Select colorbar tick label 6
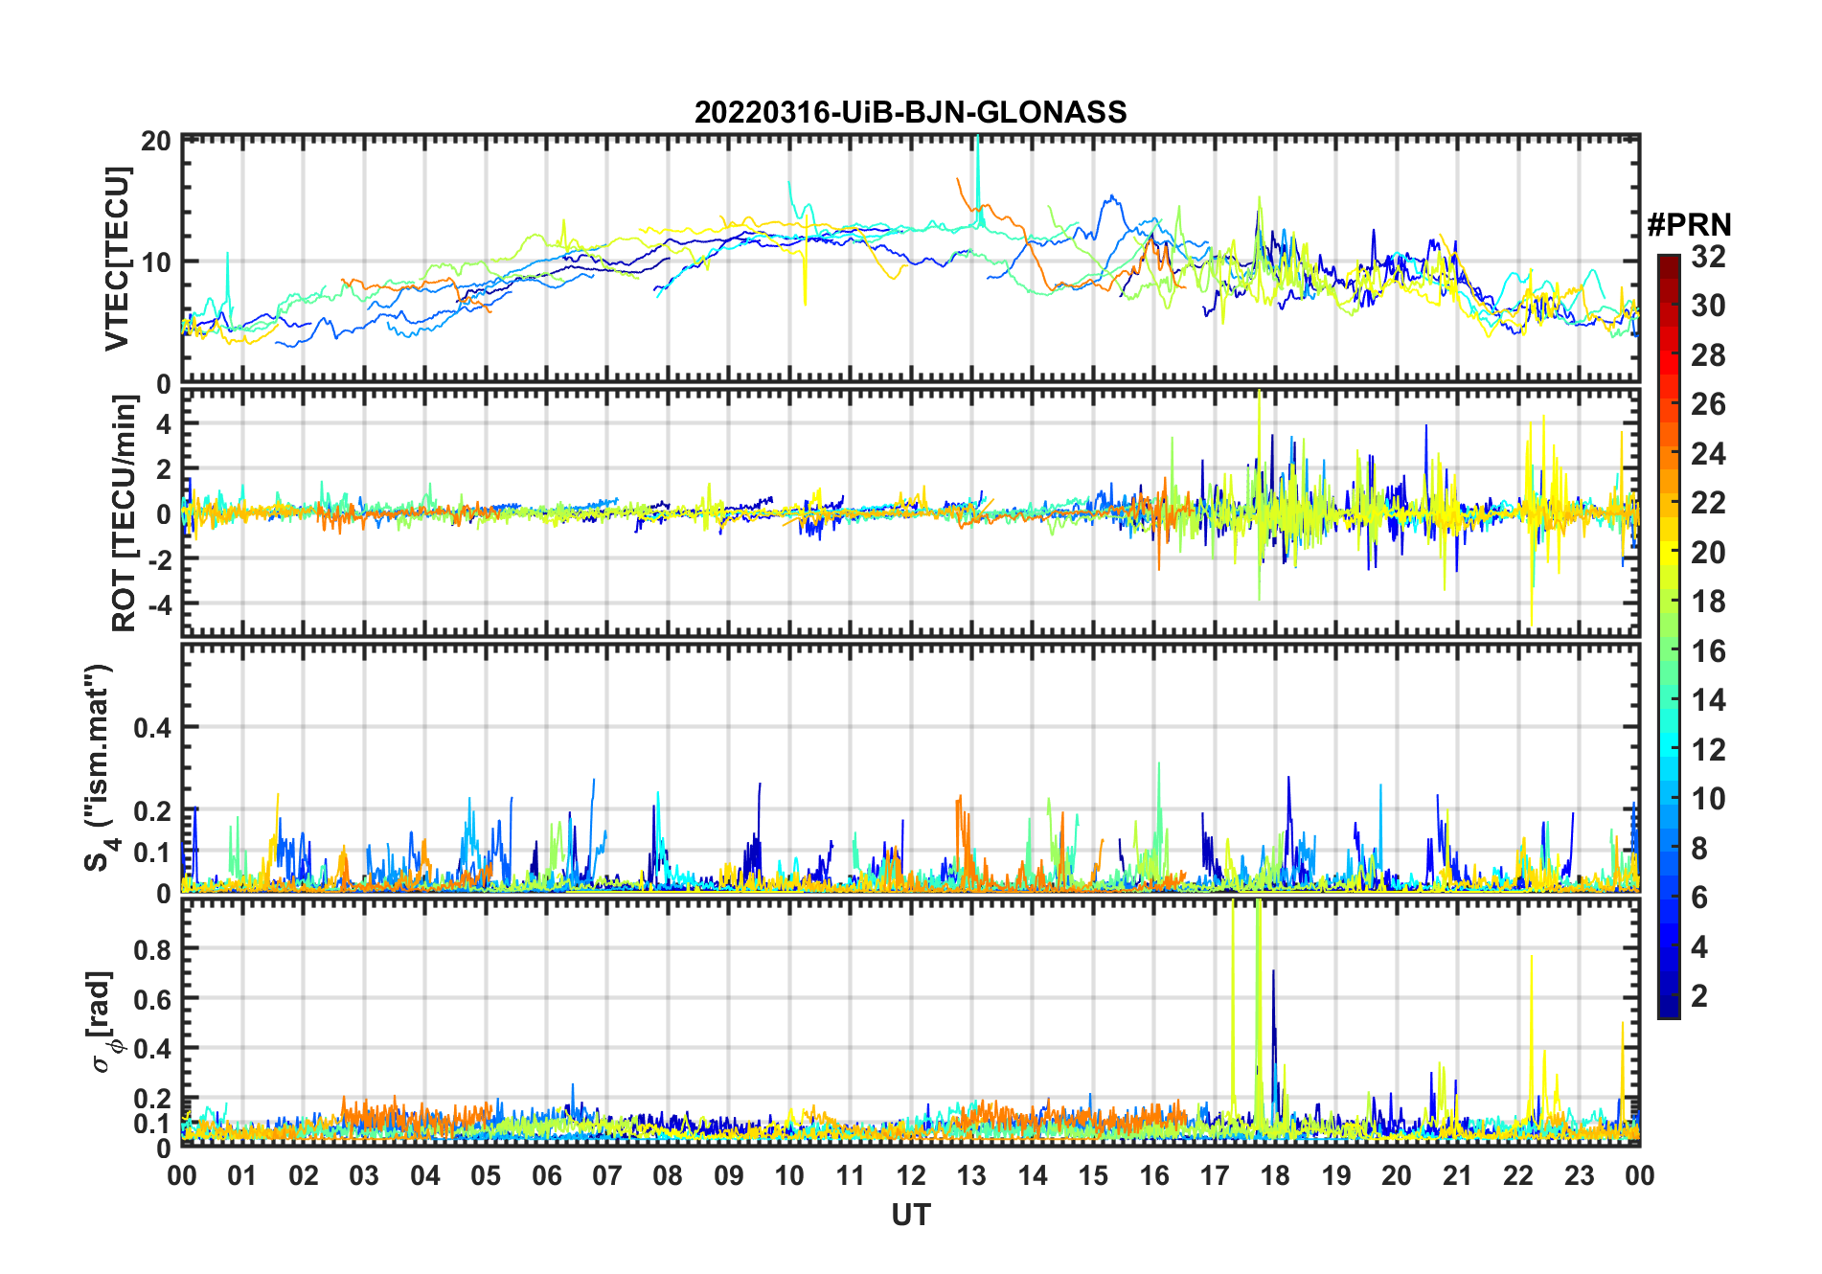 1699,898
